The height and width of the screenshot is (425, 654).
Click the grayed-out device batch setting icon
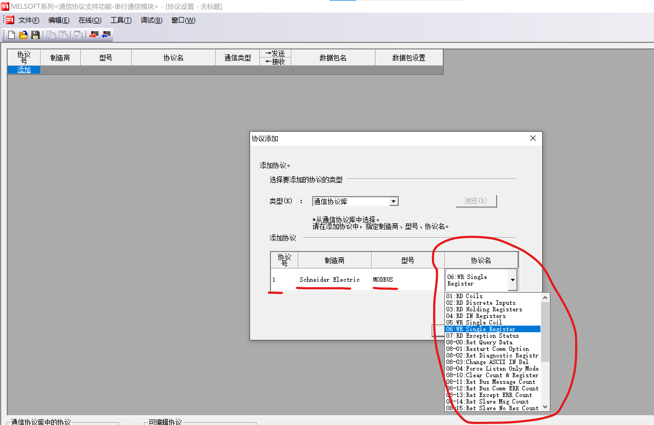point(79,35)
